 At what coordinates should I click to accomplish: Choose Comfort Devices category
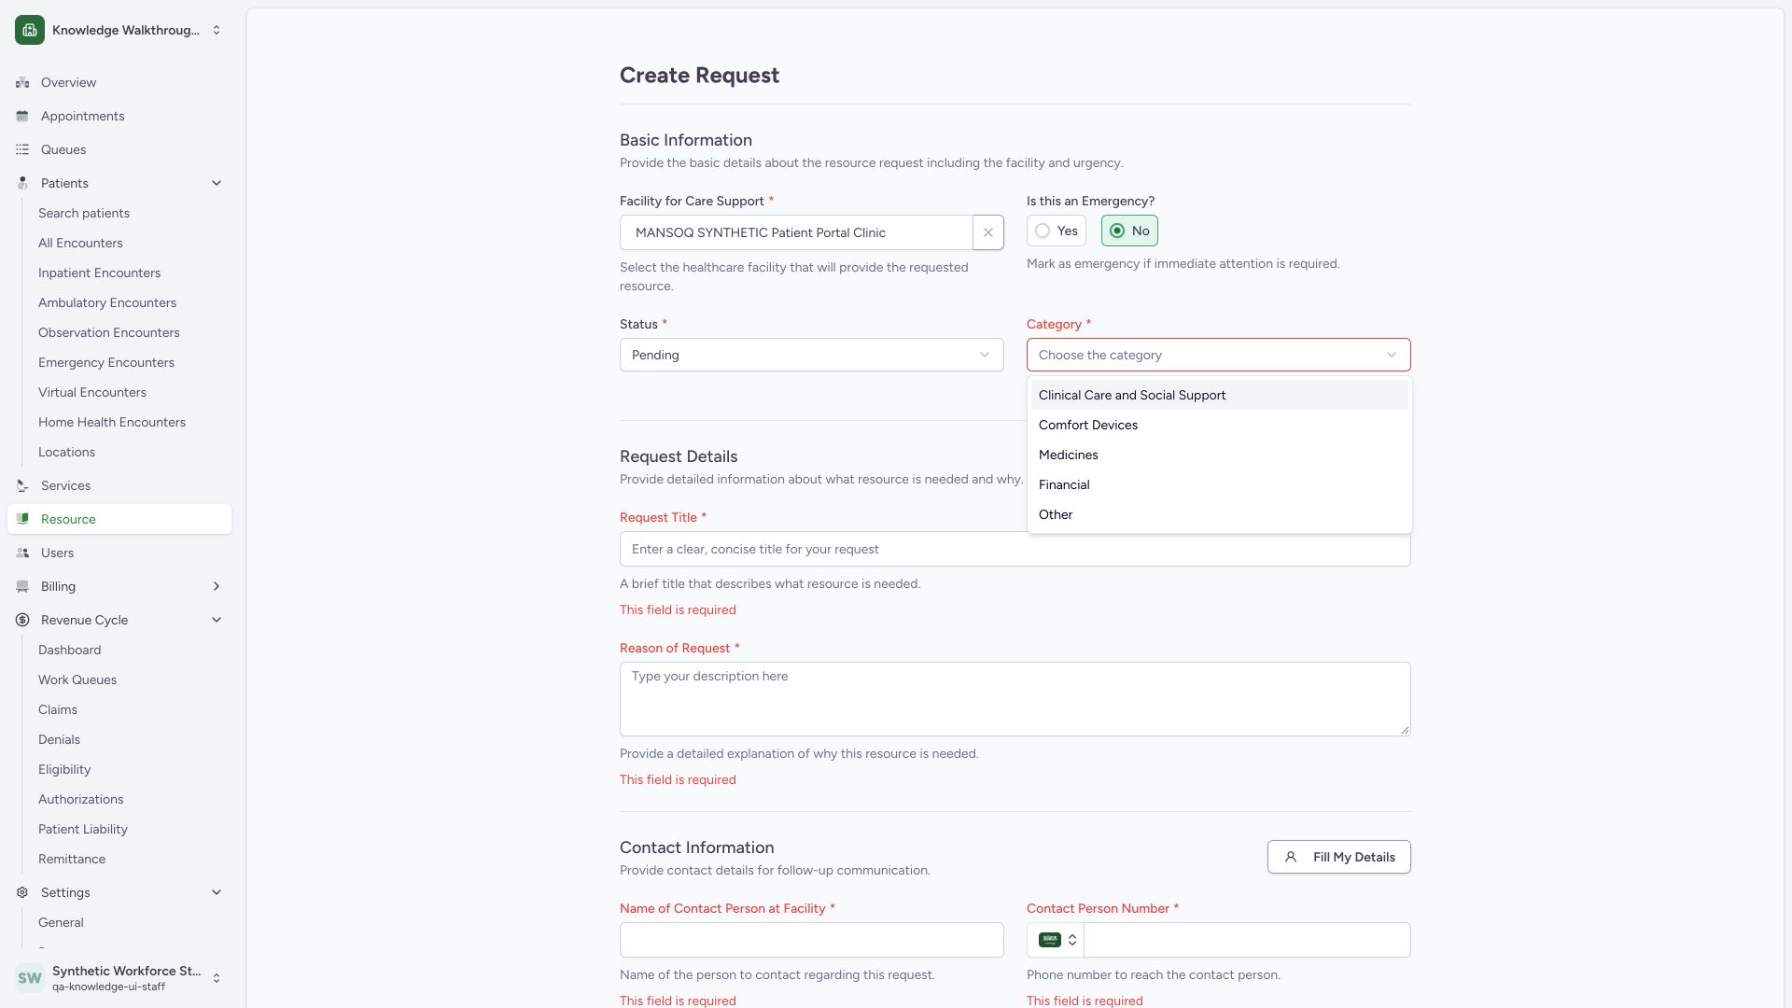click(1220, 425)
